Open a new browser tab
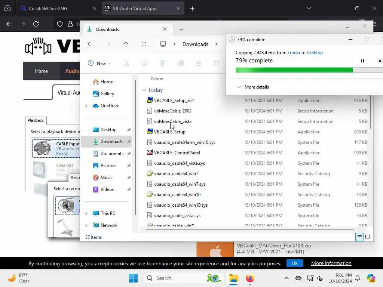 [x=193, y=9]
